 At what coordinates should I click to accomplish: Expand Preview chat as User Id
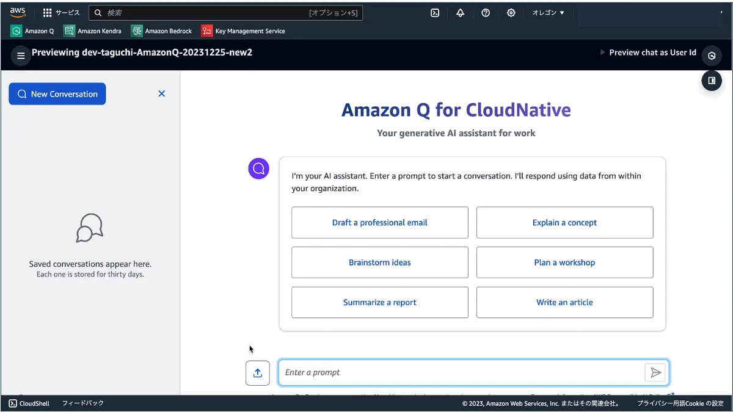(648, 53)
